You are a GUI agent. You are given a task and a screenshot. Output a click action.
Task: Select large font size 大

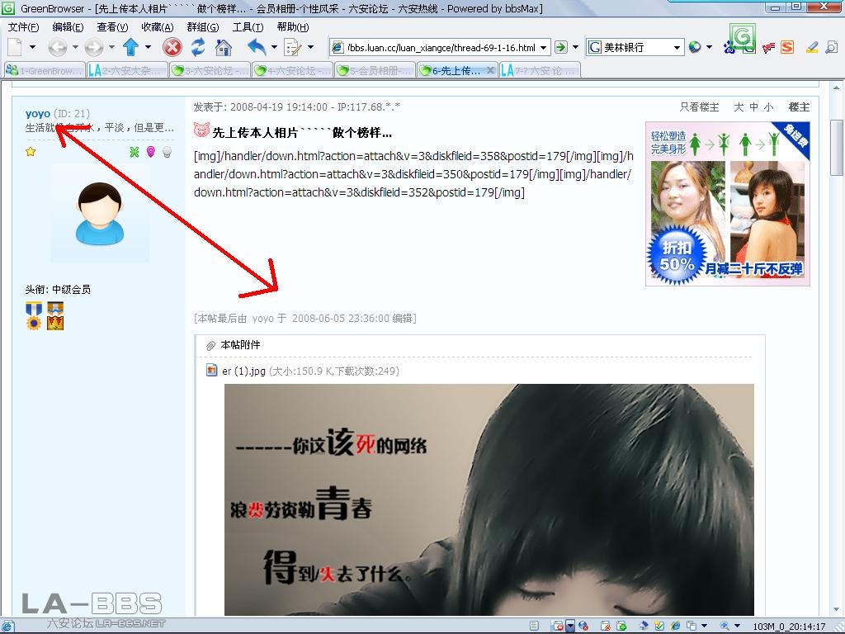pos(739,107)
